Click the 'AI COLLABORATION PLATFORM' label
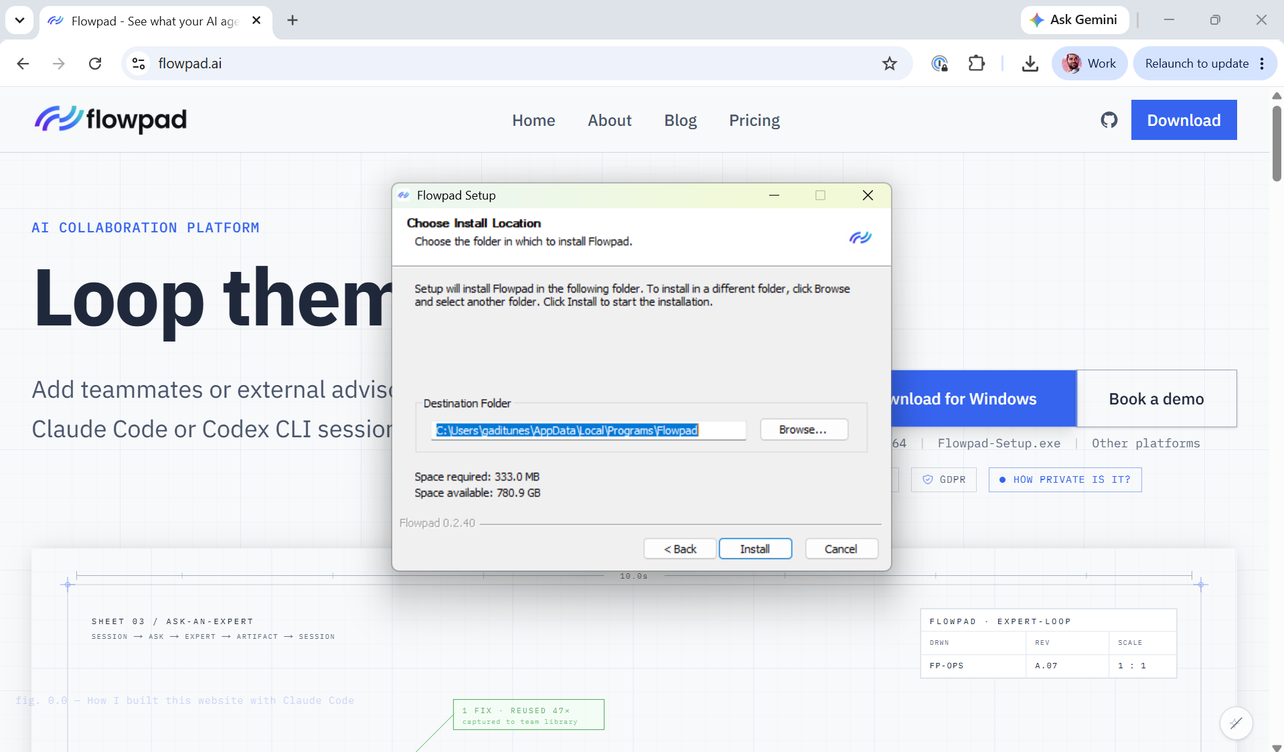 point(145,228)
